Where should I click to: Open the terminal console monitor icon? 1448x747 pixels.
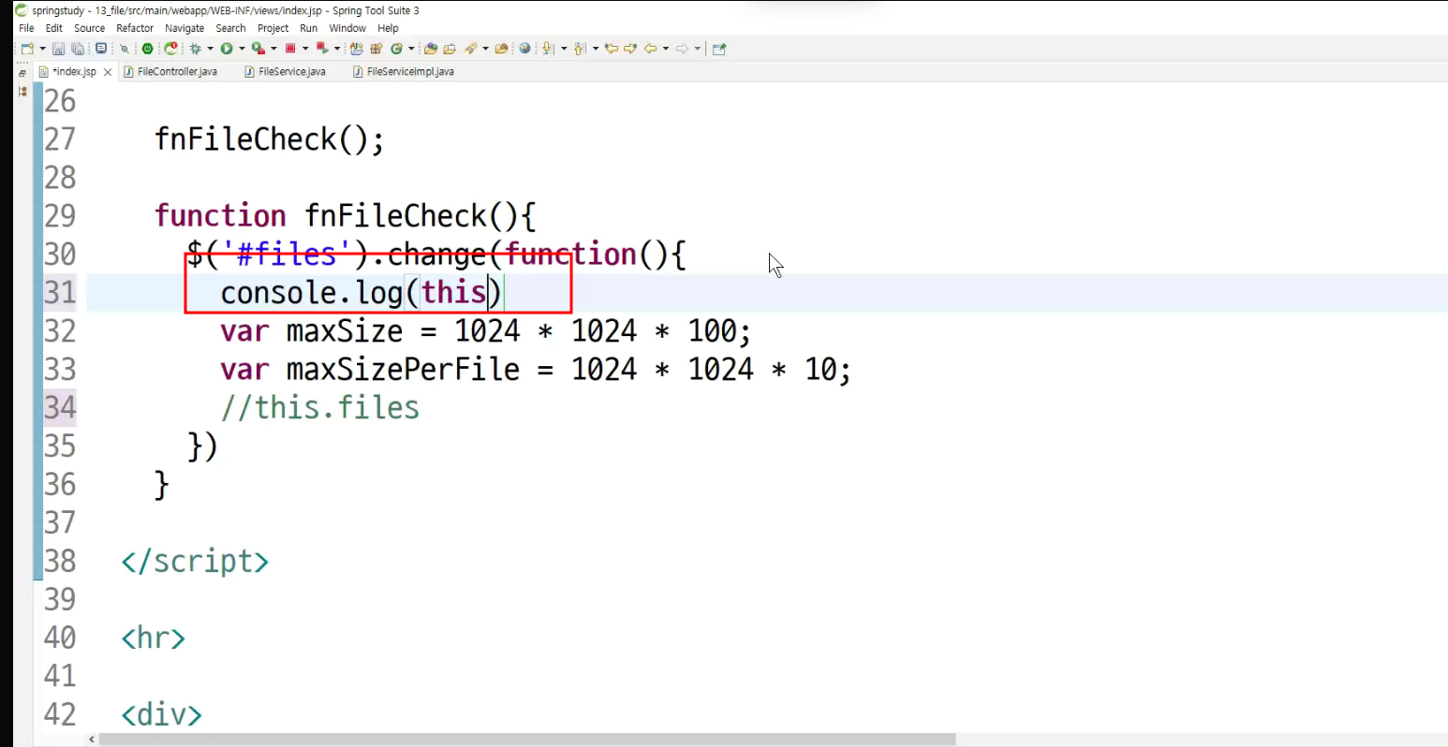[101, 49]
